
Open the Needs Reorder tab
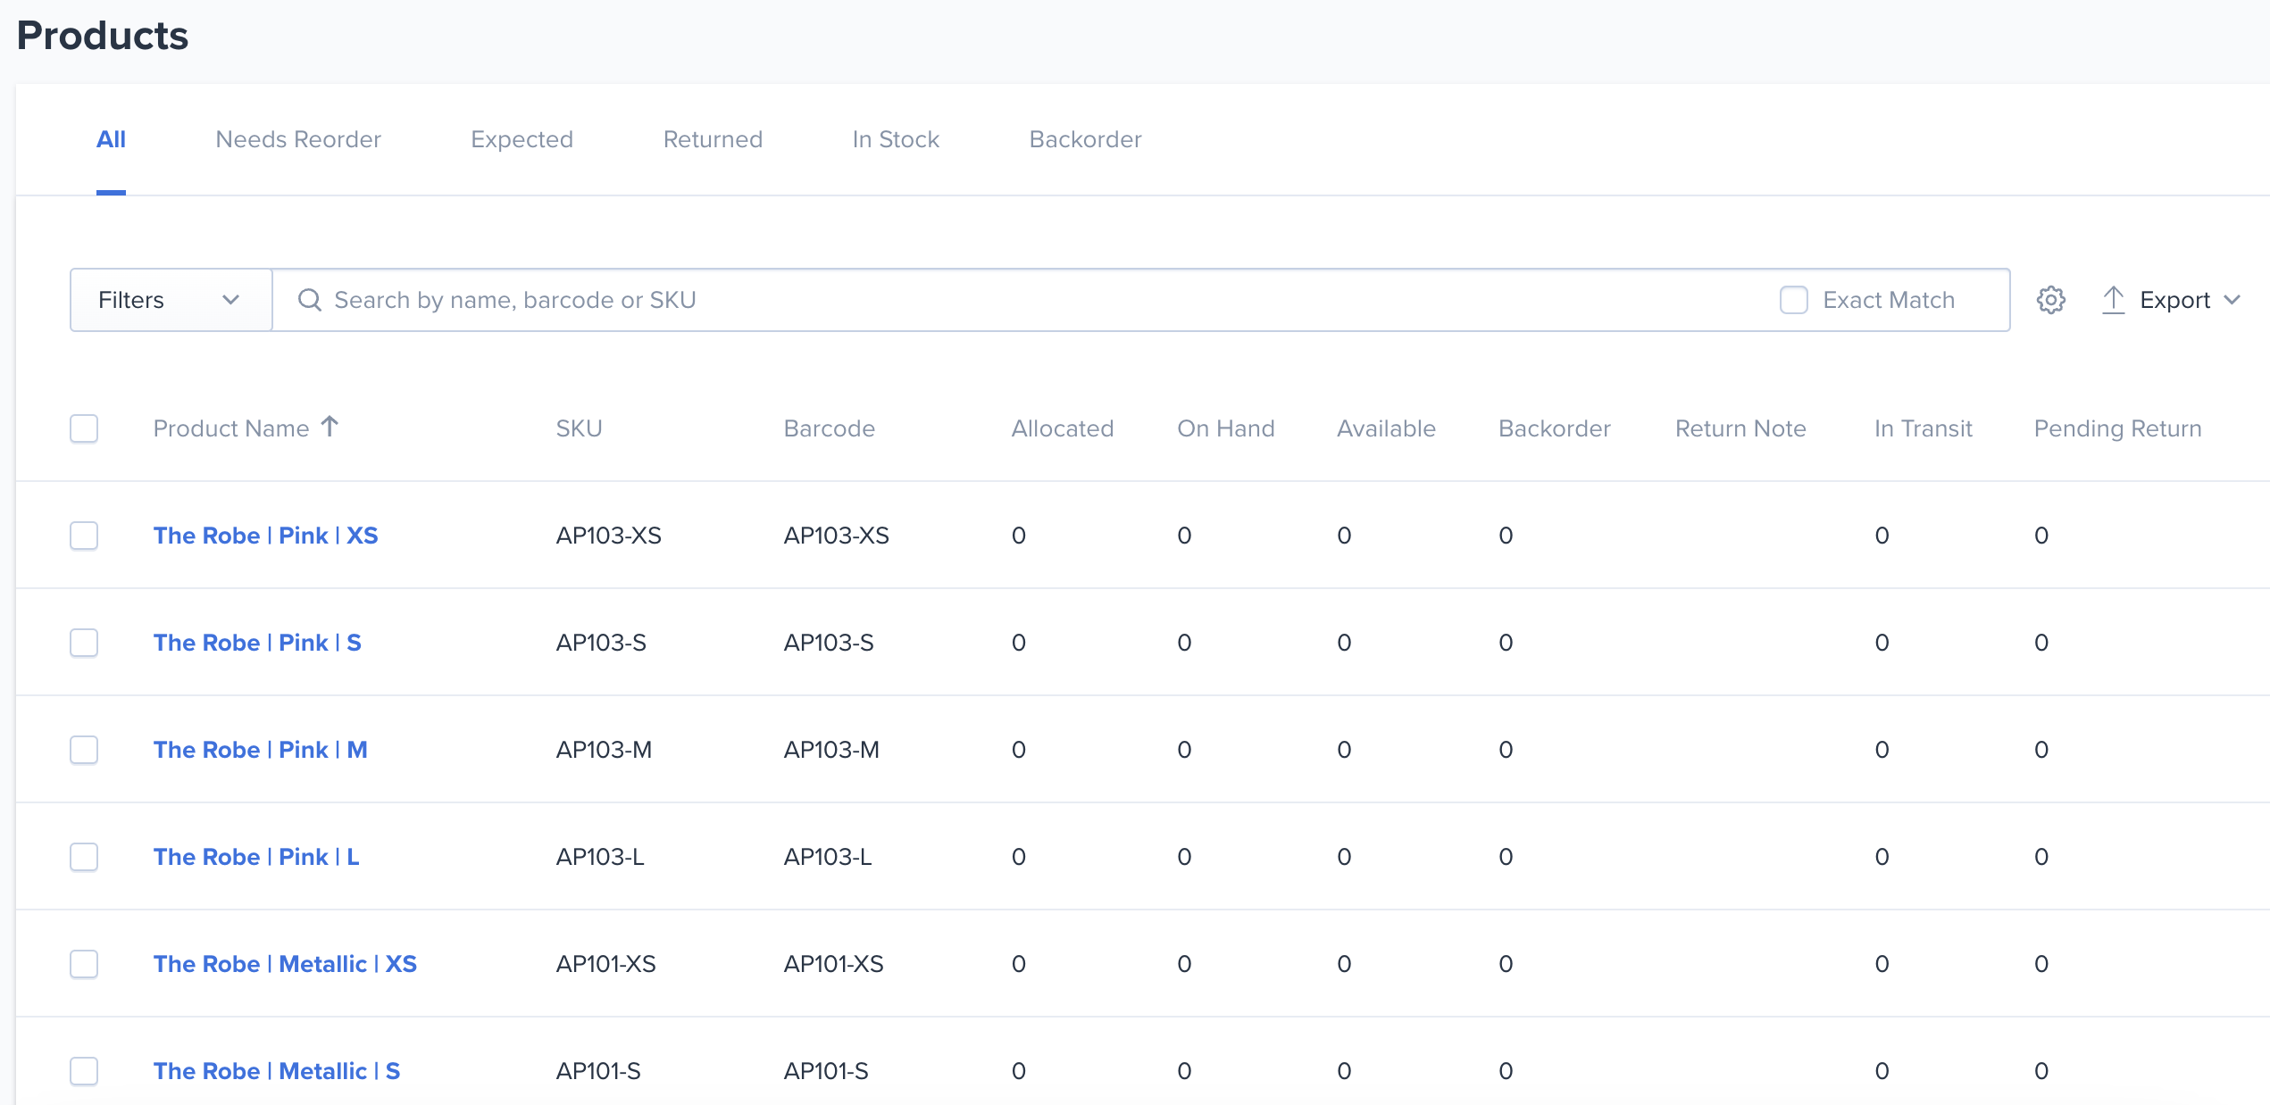298,139
